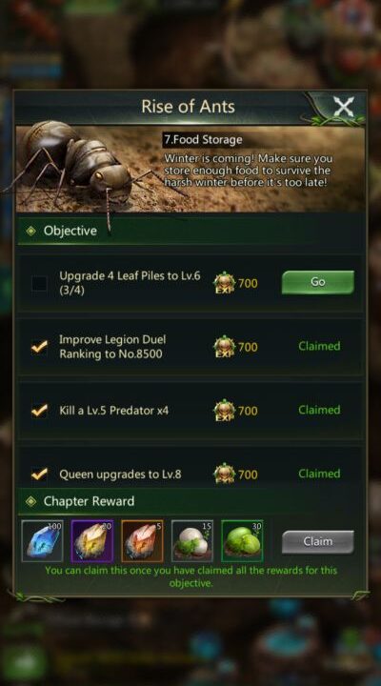Tap the 7.Food Storage chapter title
Viewport: 381px width, 686px height.
[203, 140]
